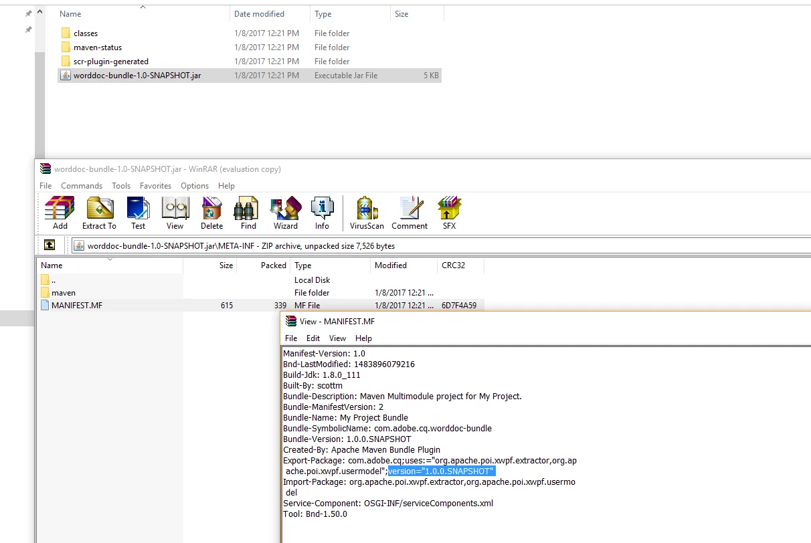Click the WinRAR archive path address field
Image resolution: width=811 pixels, height=543 pixels.
click(442, 245)
